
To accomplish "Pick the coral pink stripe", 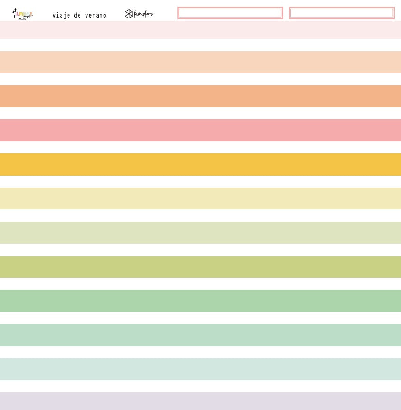I will click(200, 130).
